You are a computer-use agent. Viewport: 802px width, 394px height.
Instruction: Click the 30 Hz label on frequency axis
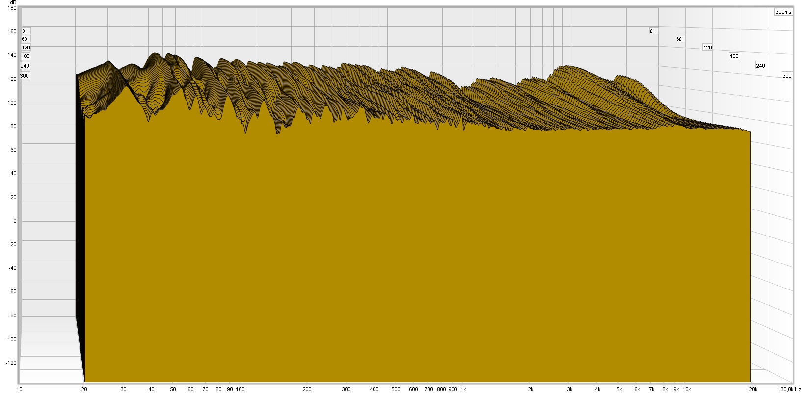(x=123, y=390)
